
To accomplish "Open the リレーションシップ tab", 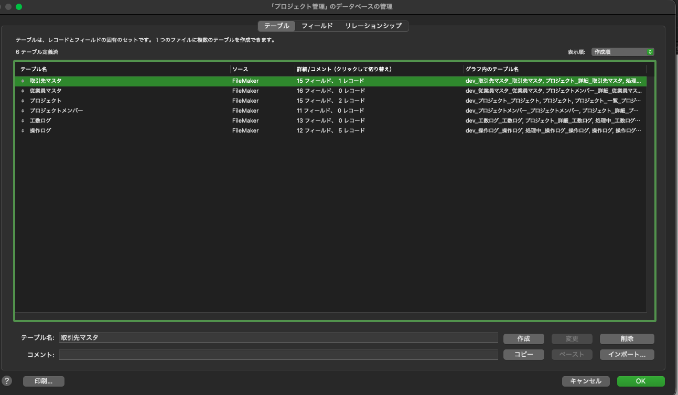I will (373, 26).
